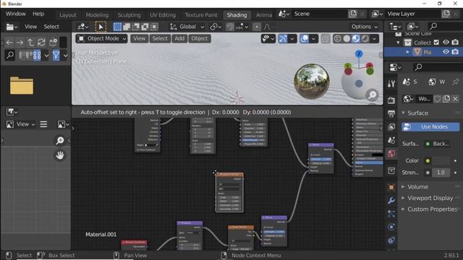Open the Options dropdown
The height and width of the screenshot is (260, 463).
(365, 27)
